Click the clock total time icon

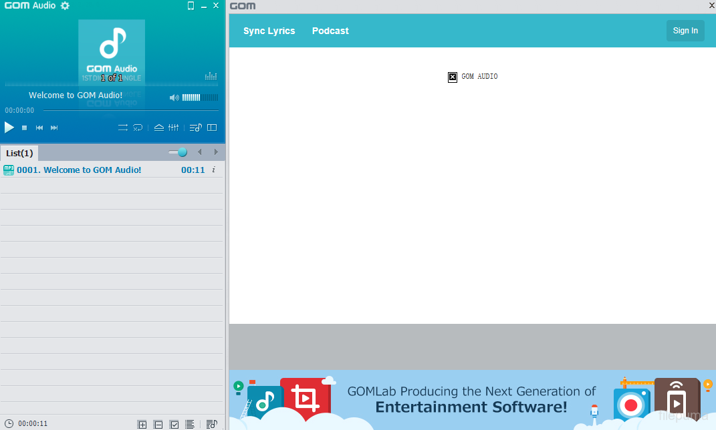pyautogui.click(x=9, y=423)
